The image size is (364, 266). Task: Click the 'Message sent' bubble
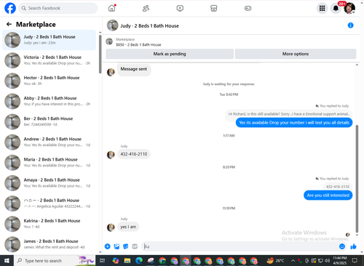134,69
